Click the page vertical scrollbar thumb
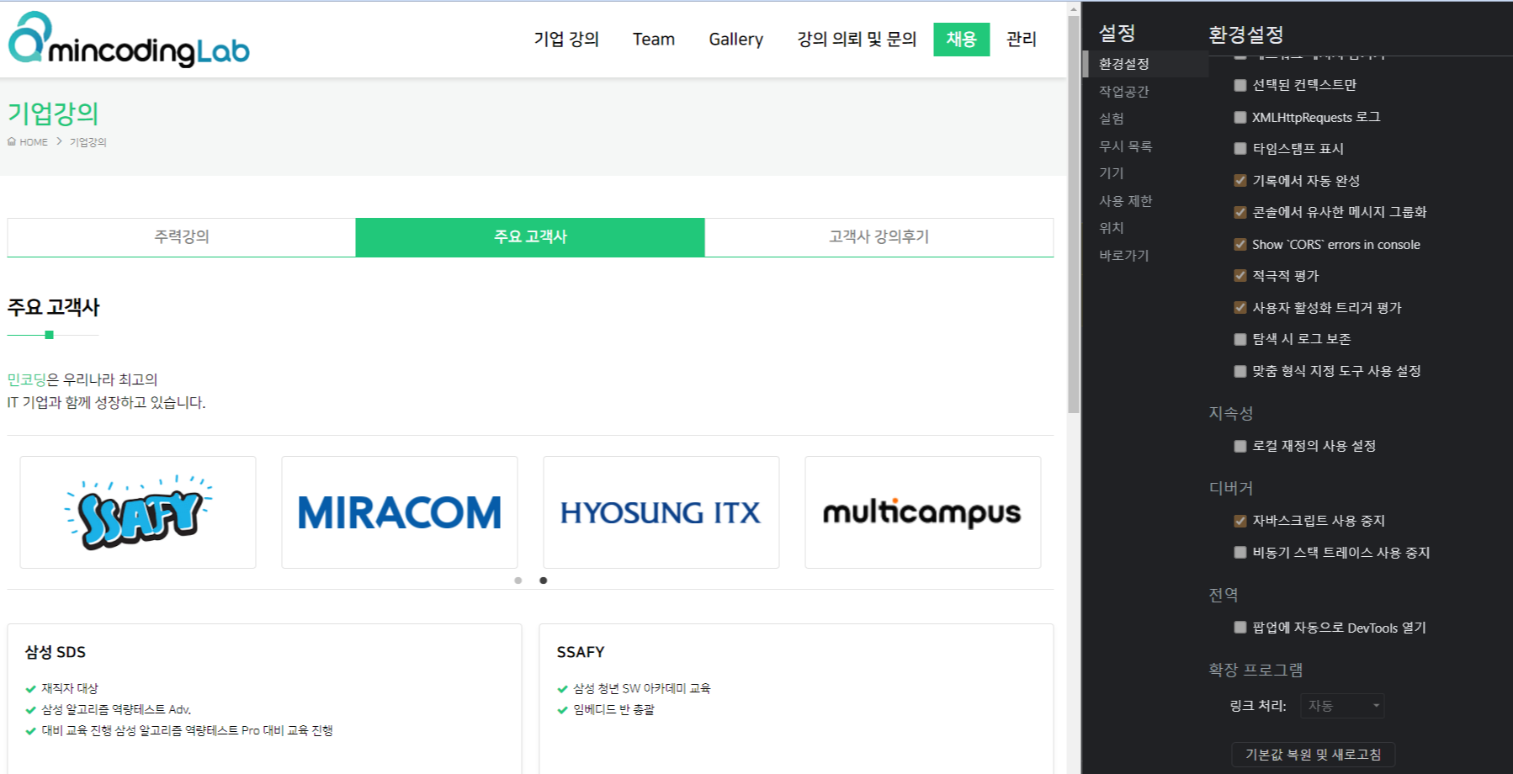 coord(1074,215)
